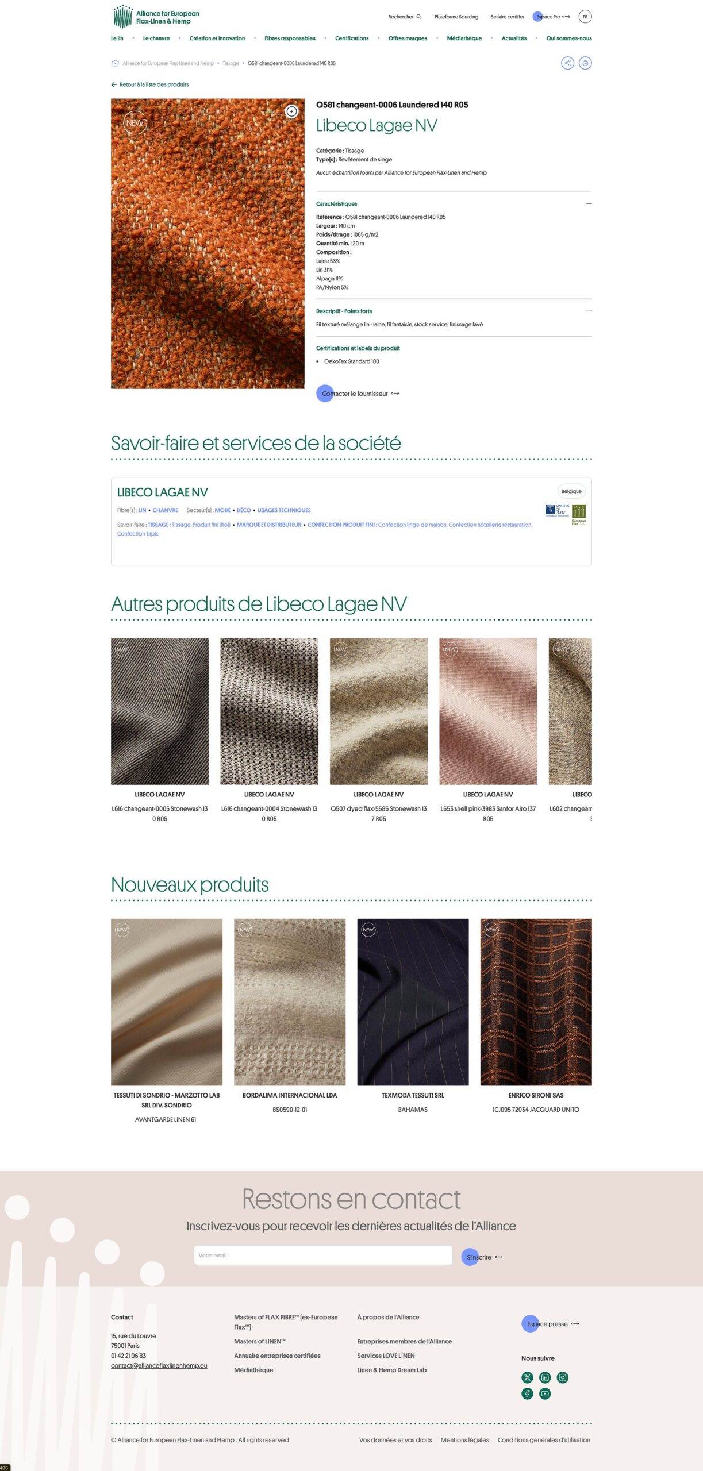Open the X (Twitter) social icon
The image size is (703, 1471).
click(527, 1377)
